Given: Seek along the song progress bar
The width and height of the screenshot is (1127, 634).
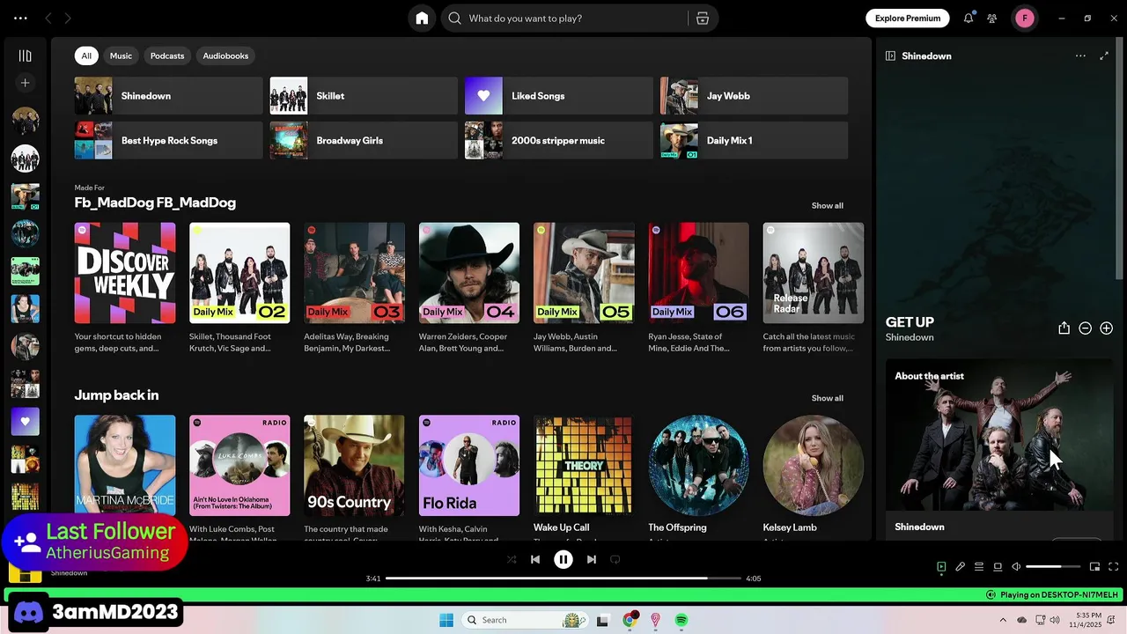Looking at the screenshot, I should click(563, 579).
